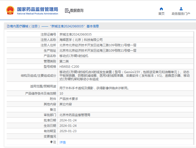Click the 政务服务门户 user icon
This screenshot has width=196, height=148.
tap(181, 9)
